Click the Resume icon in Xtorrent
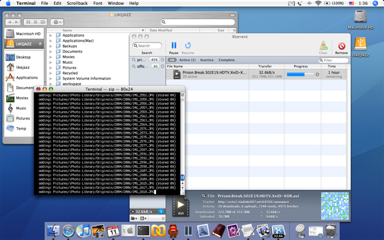The width and height of the screenshot is (384, 240). pos(188,45)
